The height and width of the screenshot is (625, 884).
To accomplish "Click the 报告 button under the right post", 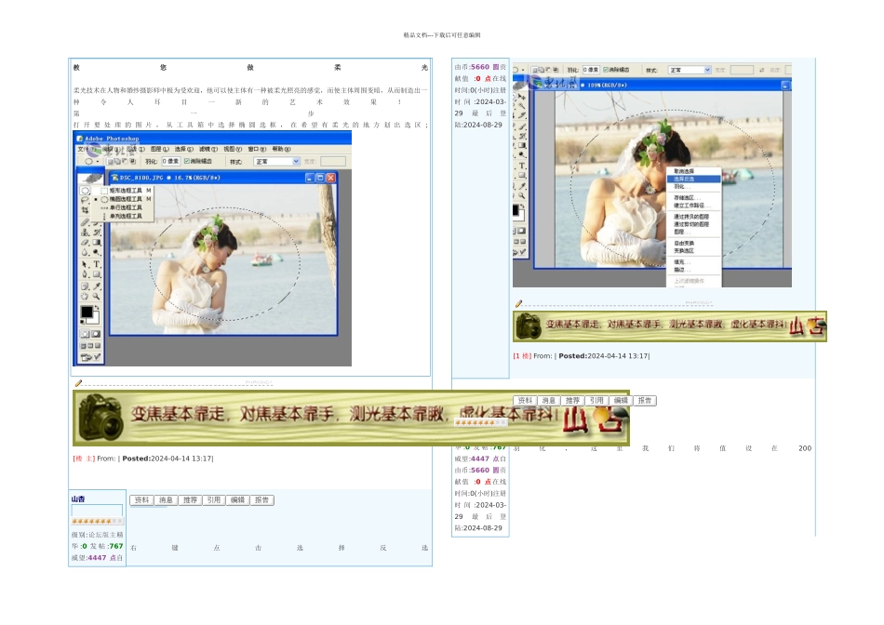I will pyautogui.click(x=644, y=401).
